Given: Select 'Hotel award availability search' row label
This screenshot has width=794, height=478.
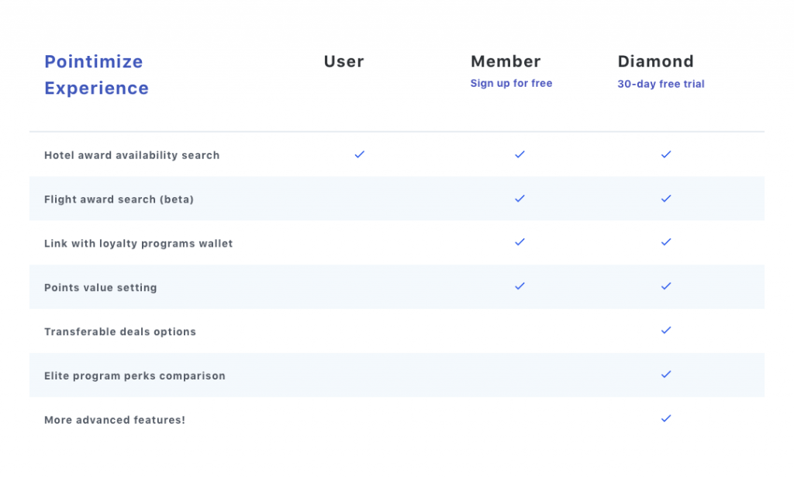Looking at the screenshot, I should pos(132,155).
